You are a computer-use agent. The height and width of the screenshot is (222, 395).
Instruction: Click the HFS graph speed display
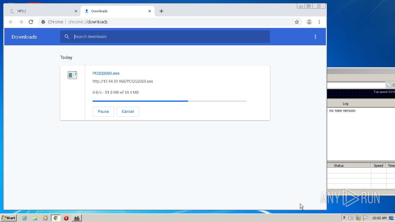pyautogui.click(x=361, y=94)
